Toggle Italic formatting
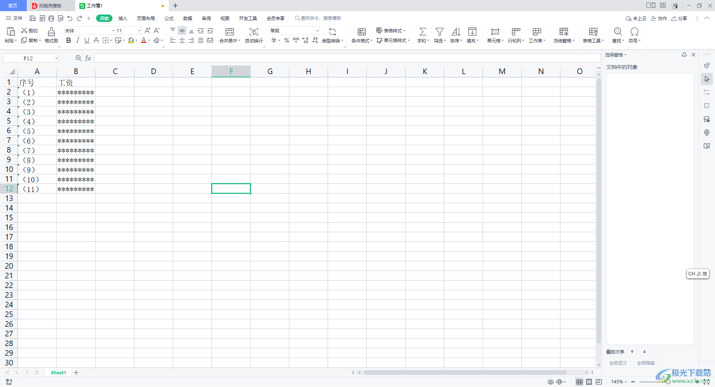Viewport: 715px width, 387px height. [78, 40]
